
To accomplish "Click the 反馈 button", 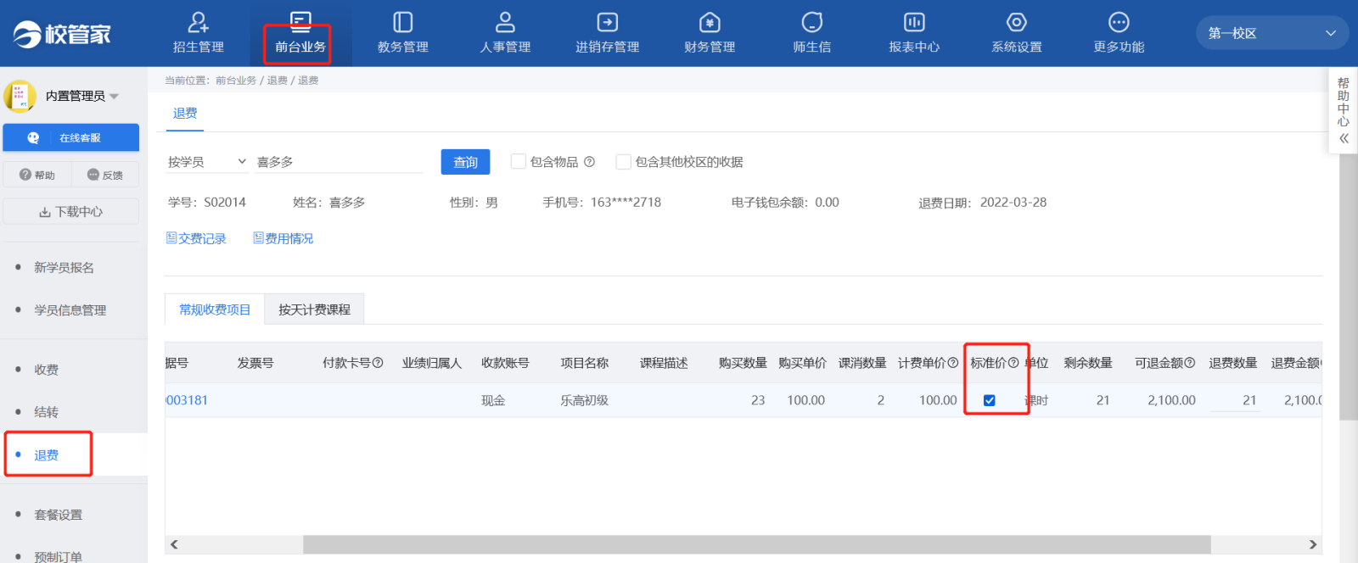I will click(x=105, y=175).
